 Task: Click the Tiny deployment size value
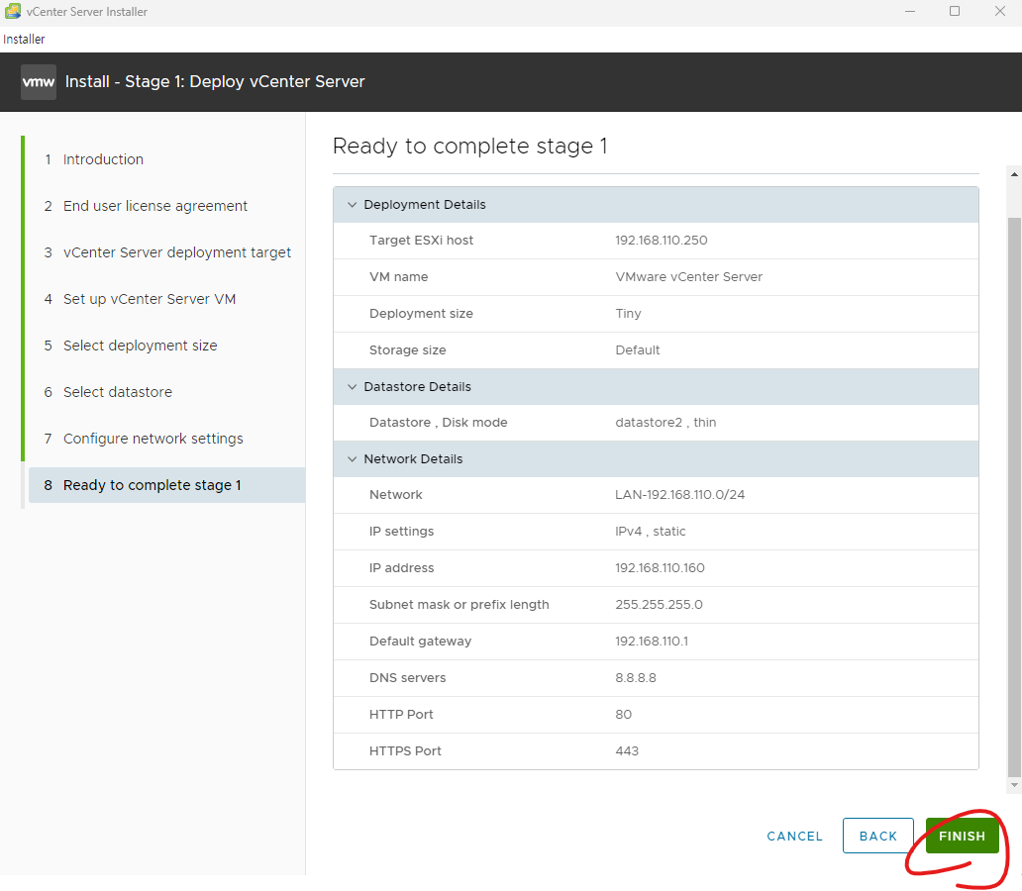click(628, 314)
